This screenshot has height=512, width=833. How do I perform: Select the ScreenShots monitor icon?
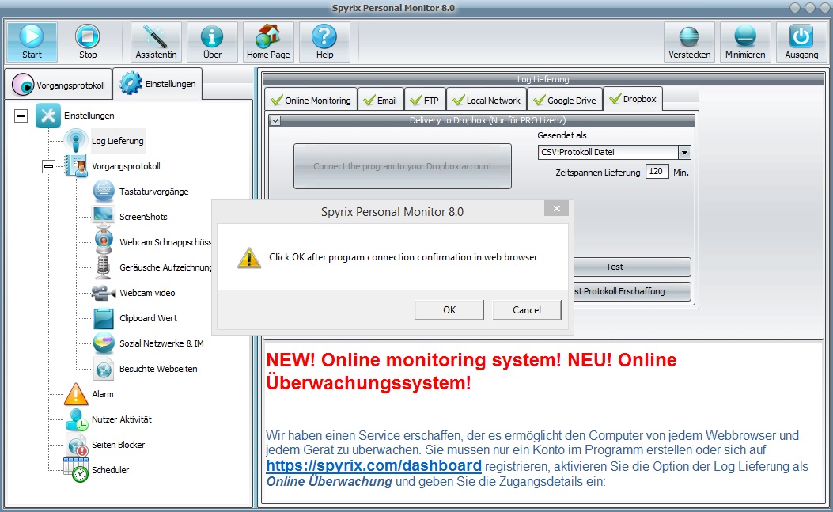pos(103,217)
